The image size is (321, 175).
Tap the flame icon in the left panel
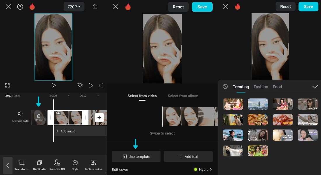pyautogui.click(x=32, y=7)
